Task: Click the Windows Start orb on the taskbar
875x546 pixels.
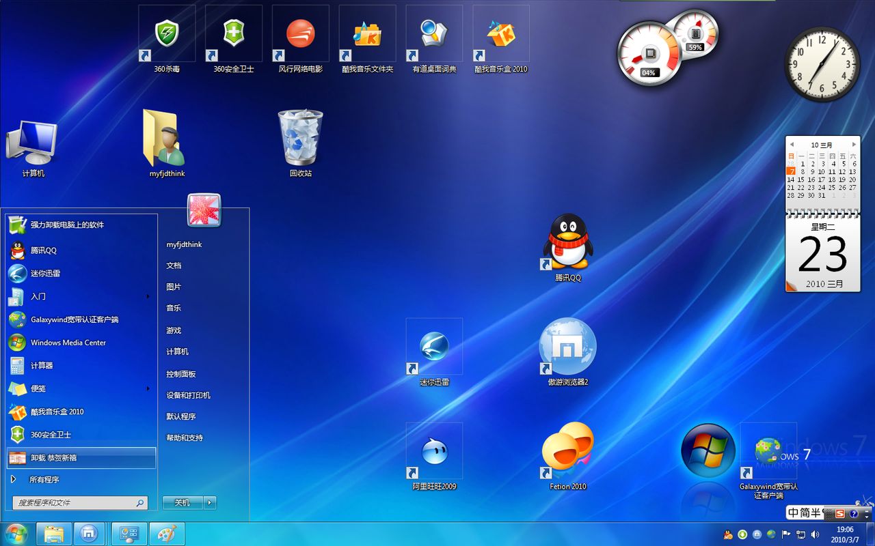Action: (x=15, y=533)
